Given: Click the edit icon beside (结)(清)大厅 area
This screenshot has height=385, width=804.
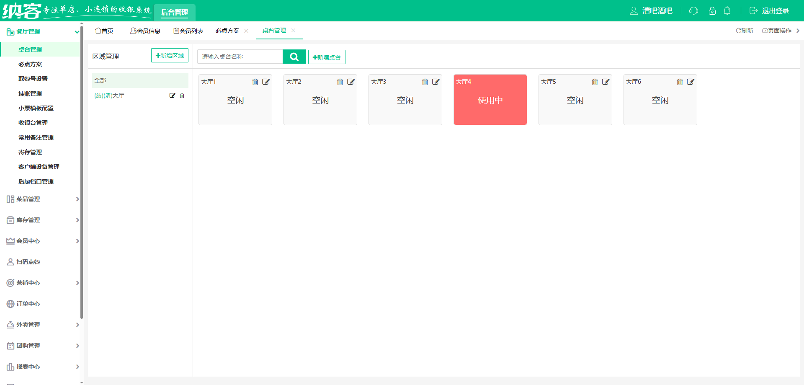Looking at the screenshot, I should coord(172,96).
